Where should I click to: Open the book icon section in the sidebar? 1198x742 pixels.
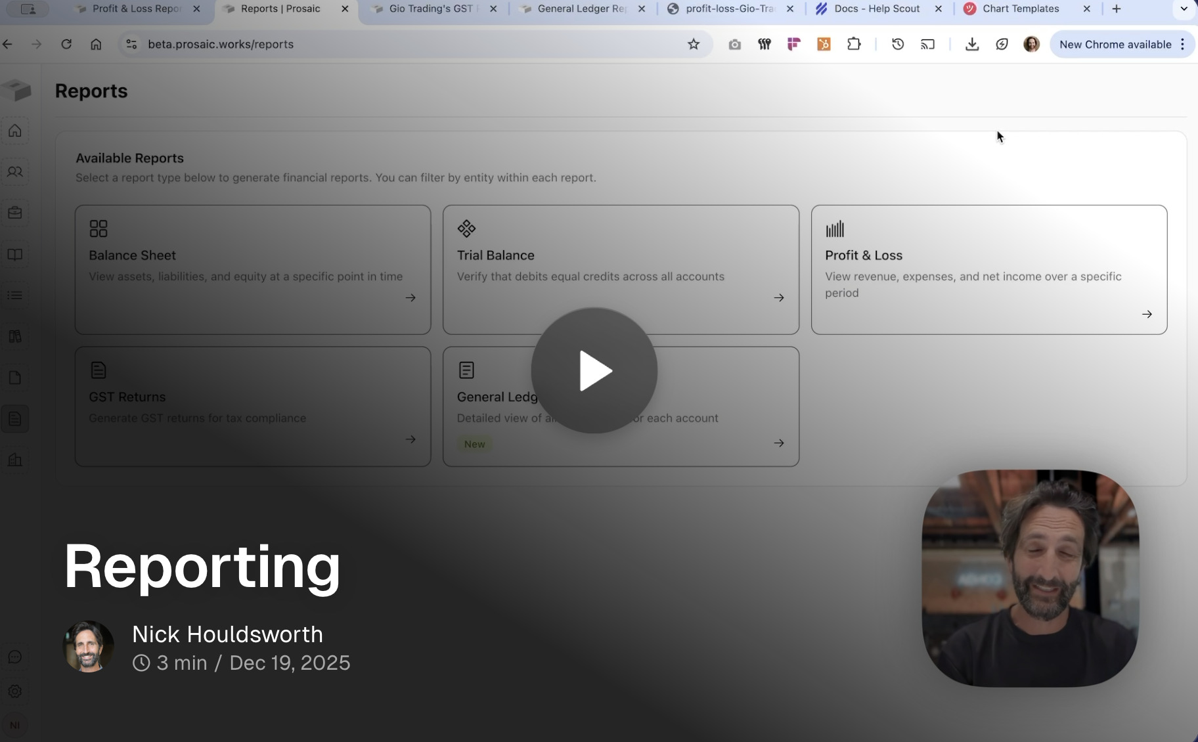click(14, 255)
